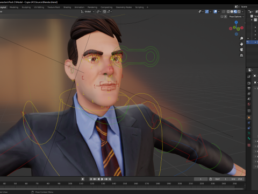Switch to rendered viewport shading
This screenshot has height=194, width=258.
[239, 11]
